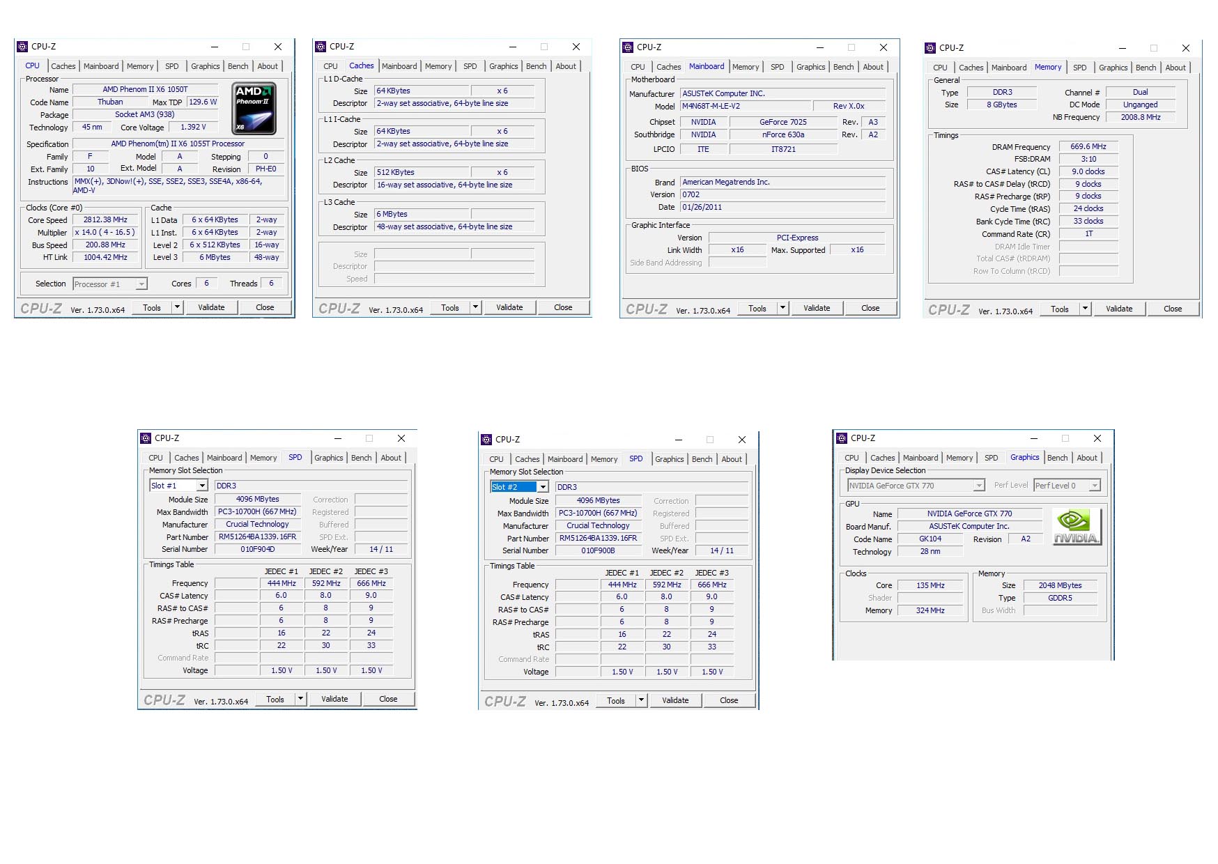
Task: Click the GPU Core clock 135 MHz value
Action: [x=930, y=585]
